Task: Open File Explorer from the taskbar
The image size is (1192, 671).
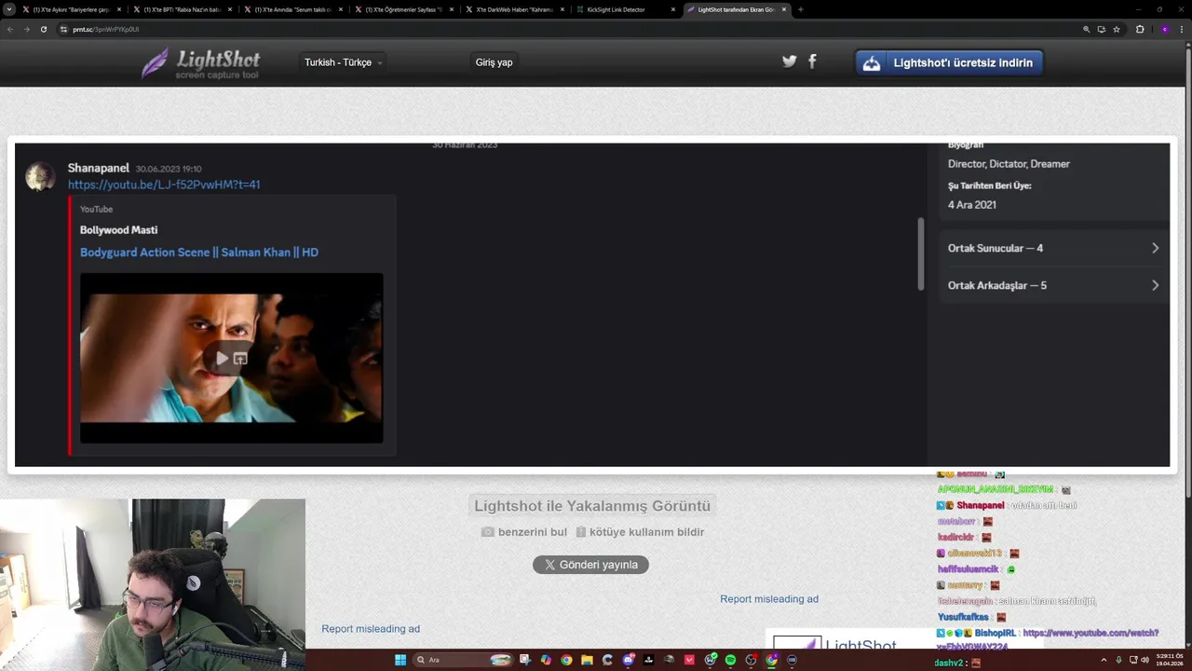Action: point(587,660)
